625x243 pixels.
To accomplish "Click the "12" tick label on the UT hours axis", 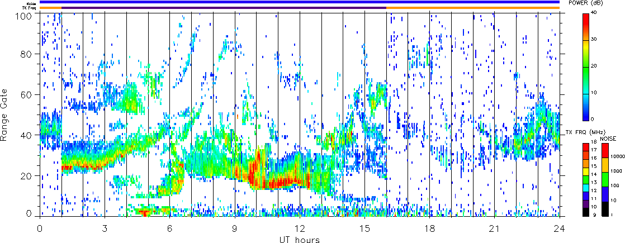I will point(300,230).
